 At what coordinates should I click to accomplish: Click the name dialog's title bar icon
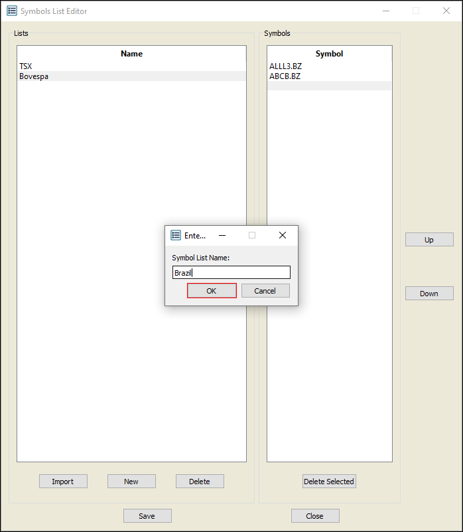tap(176, 235)
